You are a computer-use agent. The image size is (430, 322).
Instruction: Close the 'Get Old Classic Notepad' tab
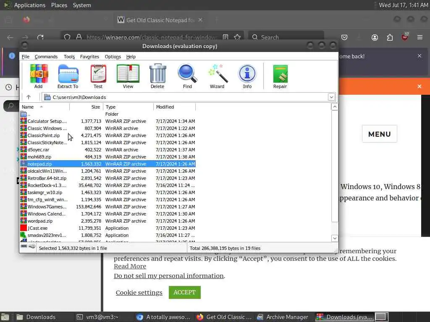click(x=200, y=20)
